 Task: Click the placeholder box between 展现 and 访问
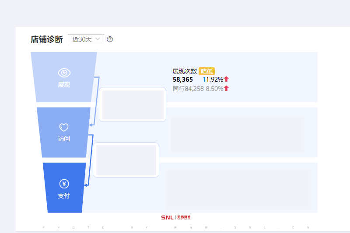click(x=133, y=104)
